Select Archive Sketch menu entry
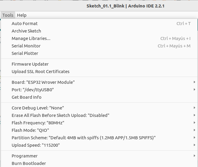Viewport: 198px width, 167px height. coord(26,31)
